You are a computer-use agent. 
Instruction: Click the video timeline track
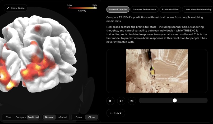coord(173,101)
